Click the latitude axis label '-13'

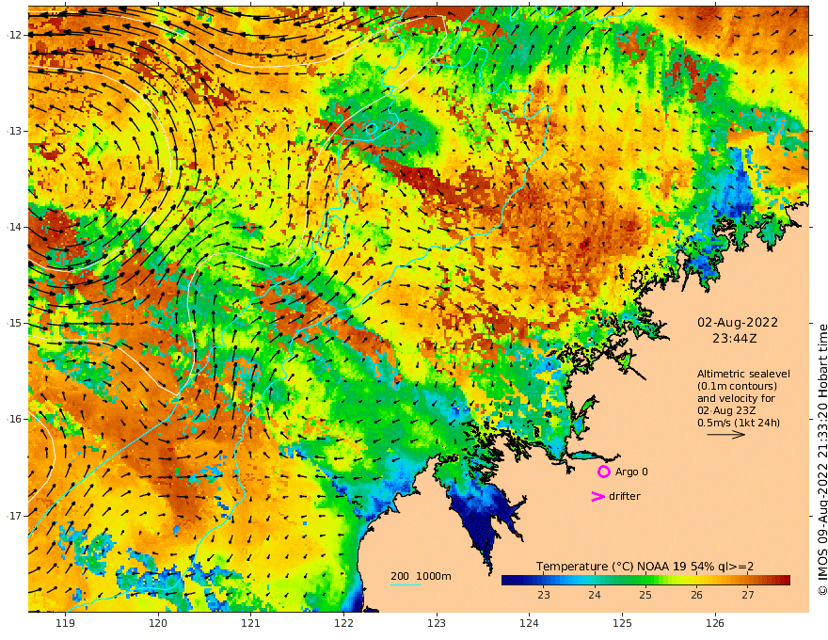coord(14,131)
